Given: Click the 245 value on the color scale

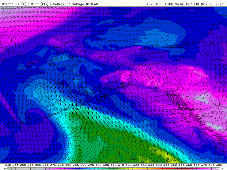Looking at the screenshot, I should click(15, 165).
